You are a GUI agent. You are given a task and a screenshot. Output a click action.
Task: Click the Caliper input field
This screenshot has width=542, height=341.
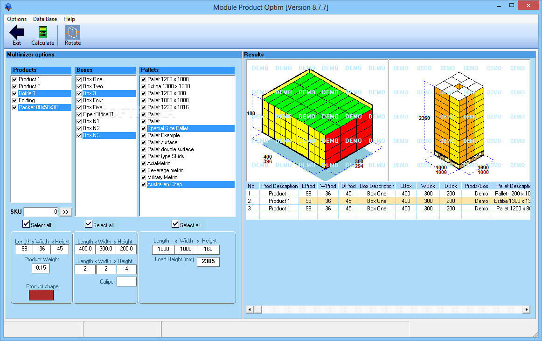[x=126, y=281]
